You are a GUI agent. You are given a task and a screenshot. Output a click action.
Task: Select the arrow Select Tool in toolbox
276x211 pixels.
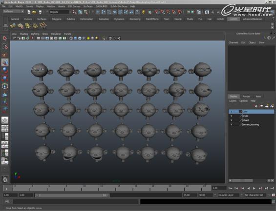pos(5,38)
